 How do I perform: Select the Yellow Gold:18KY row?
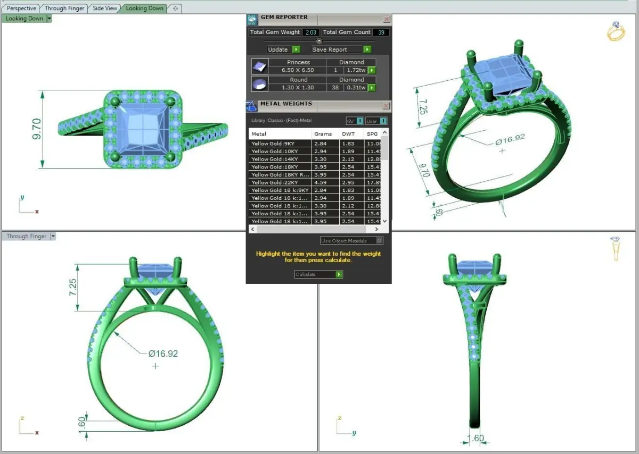[x=315, y=167]
